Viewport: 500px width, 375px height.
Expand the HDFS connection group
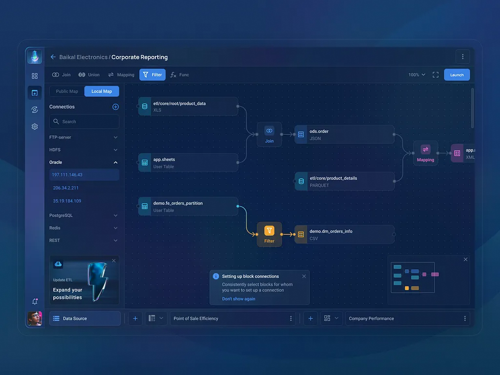pos(83,149)
